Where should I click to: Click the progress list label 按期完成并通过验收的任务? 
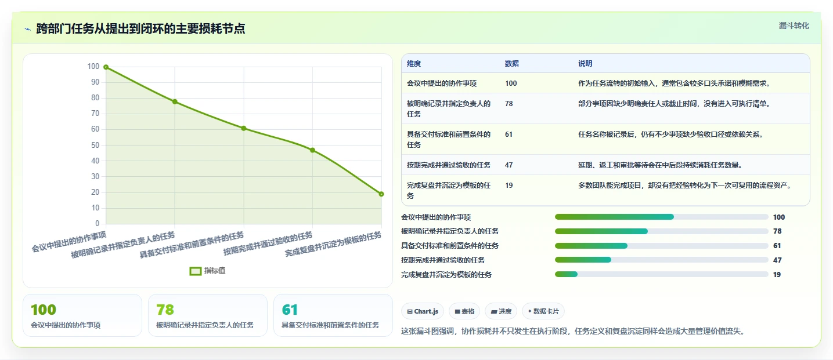pos(443,260)
